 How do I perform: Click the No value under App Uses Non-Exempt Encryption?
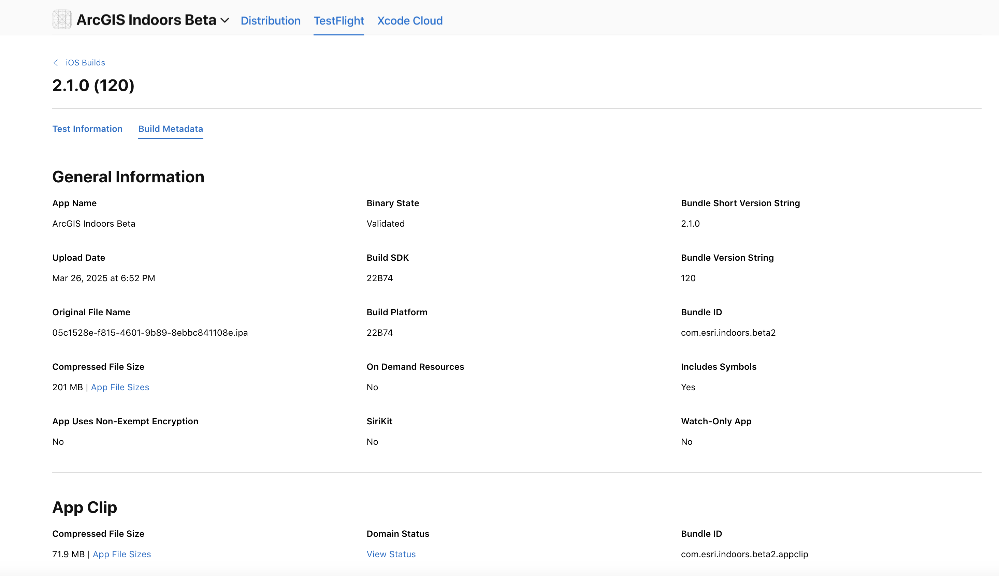point(58,442)
